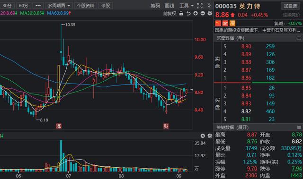
Task: Click the 买卖五档(手) header
Action: point(231,38)
